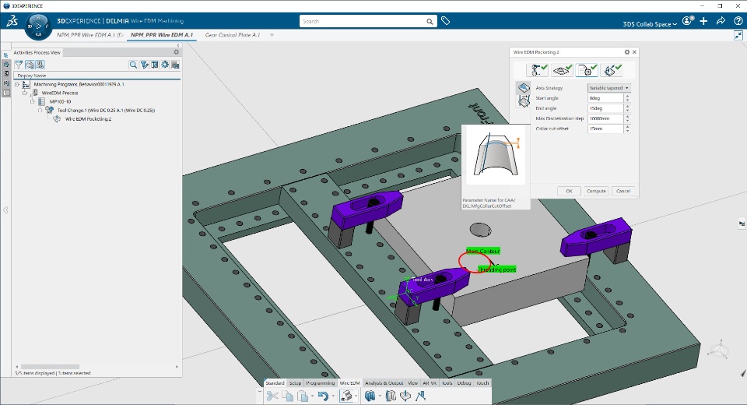This screenshot has height=405, width=747.
Task: Click the Paste icon in bottom toolbar
Action: [303, 396]
